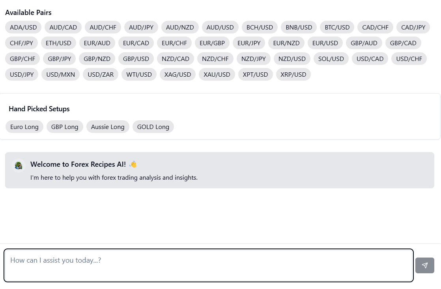Select the XAU/USD pair
The width and height of the screenshot is (441, 289).
[217, 74]
